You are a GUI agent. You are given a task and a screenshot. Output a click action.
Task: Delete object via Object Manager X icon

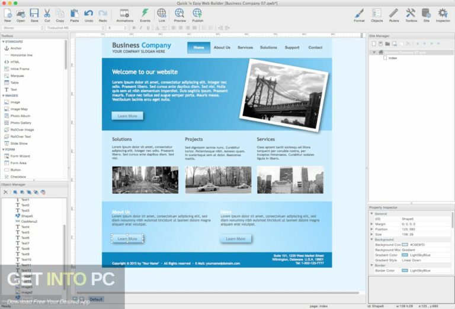click(x=5, y=192)
